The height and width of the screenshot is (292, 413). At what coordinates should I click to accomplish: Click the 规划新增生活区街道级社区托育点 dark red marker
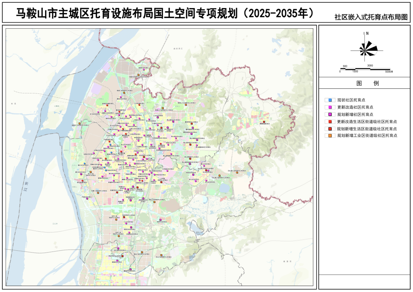point(330,129)
